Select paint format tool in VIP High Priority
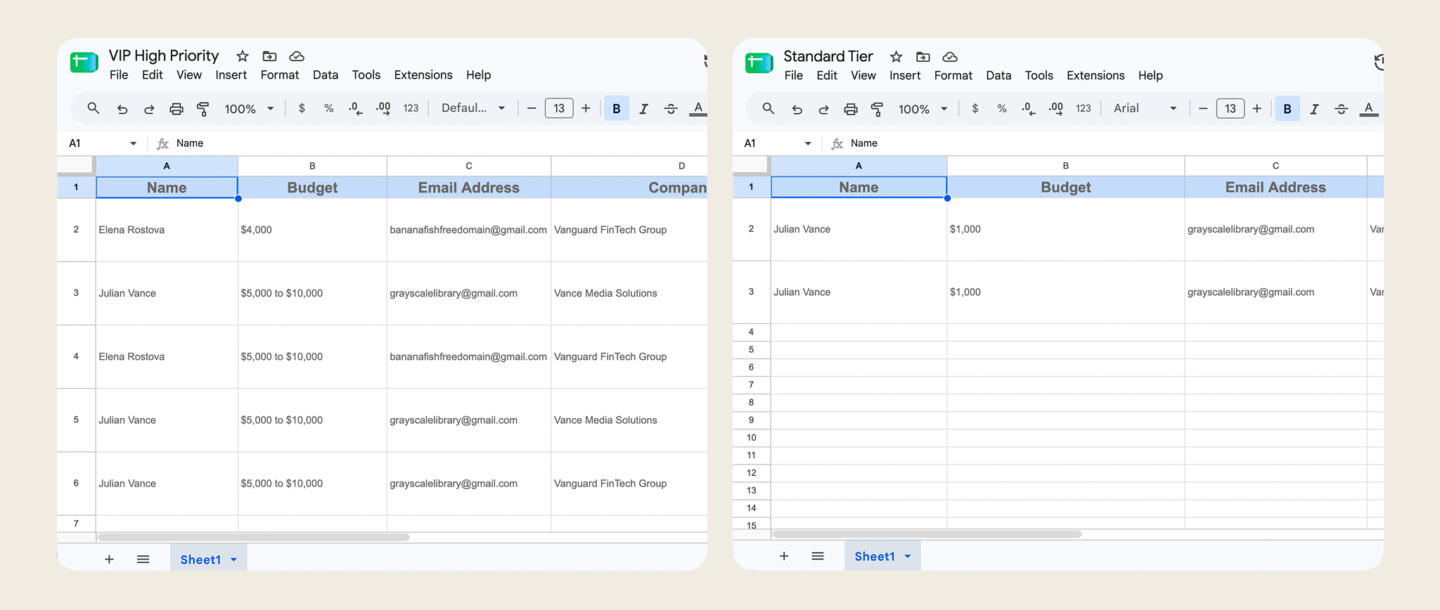Screen dimensions: 1440x610 (203, 109)
